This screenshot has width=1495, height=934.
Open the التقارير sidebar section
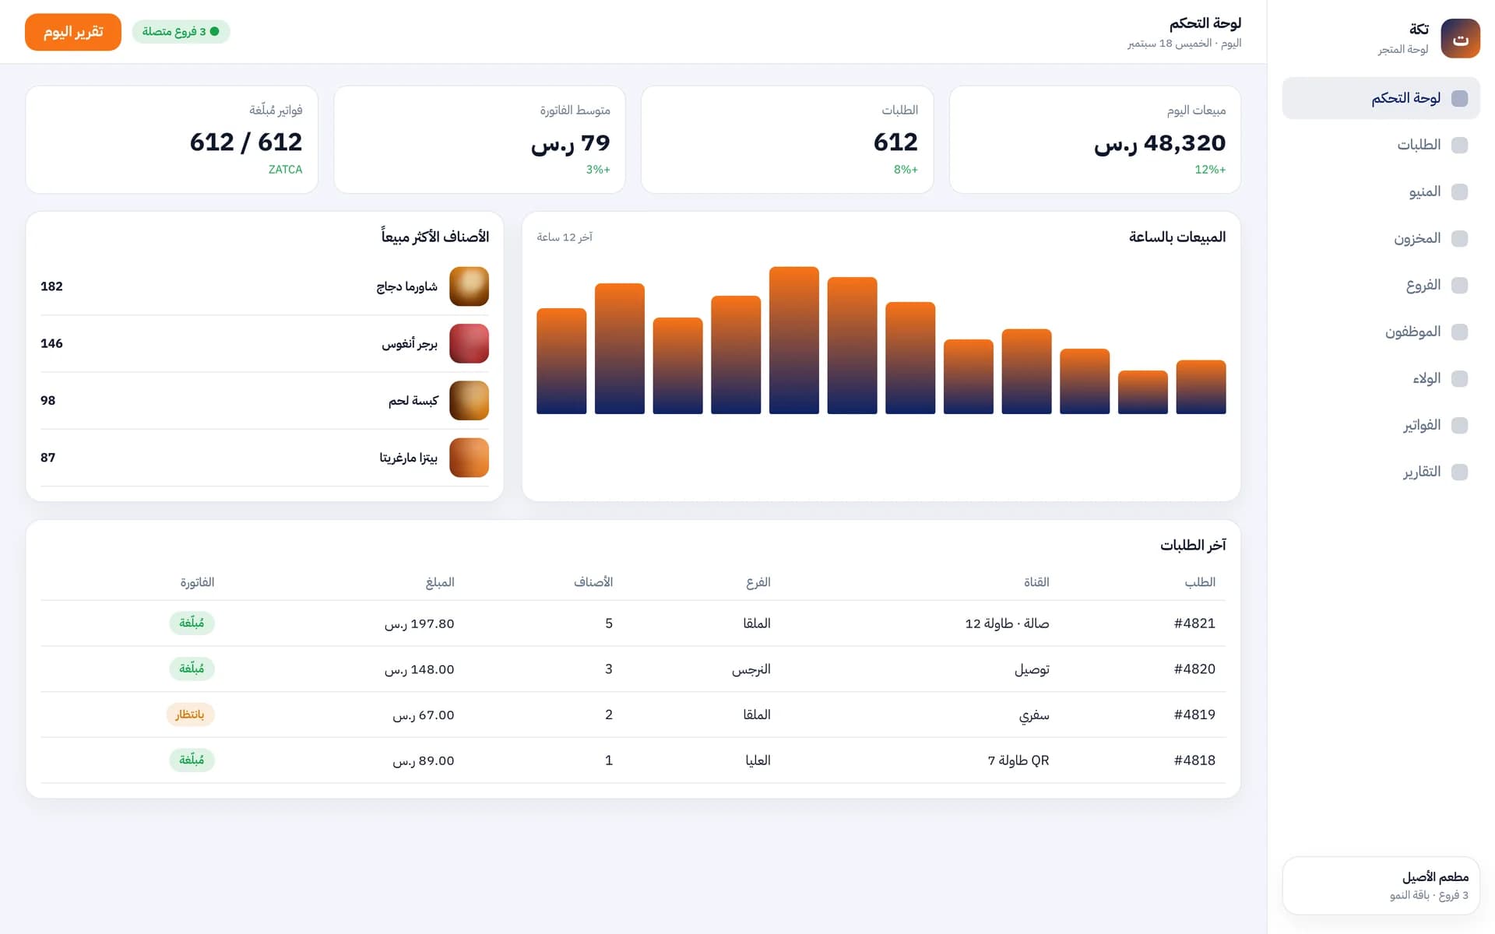[x=1381, y=472]
